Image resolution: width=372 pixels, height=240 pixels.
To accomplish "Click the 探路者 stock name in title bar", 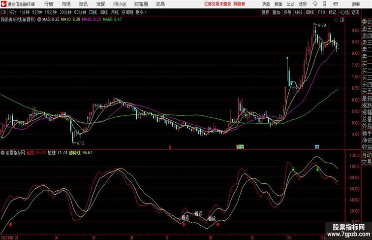I will coord(239,4).
